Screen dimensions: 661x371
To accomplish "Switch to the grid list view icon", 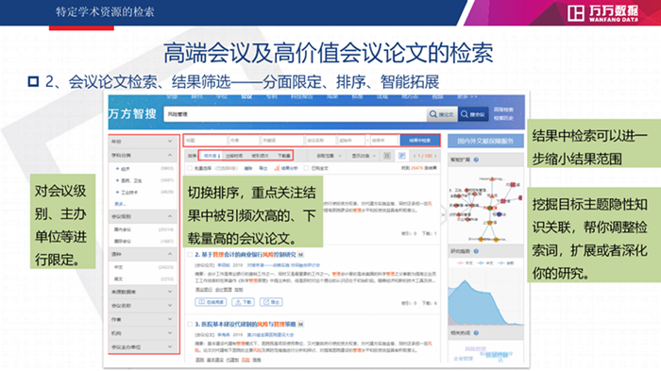I will 387,156.
